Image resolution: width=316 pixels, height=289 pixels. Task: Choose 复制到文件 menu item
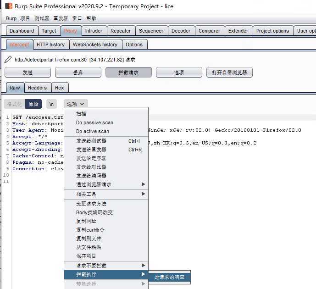click(x=106, y=239)
